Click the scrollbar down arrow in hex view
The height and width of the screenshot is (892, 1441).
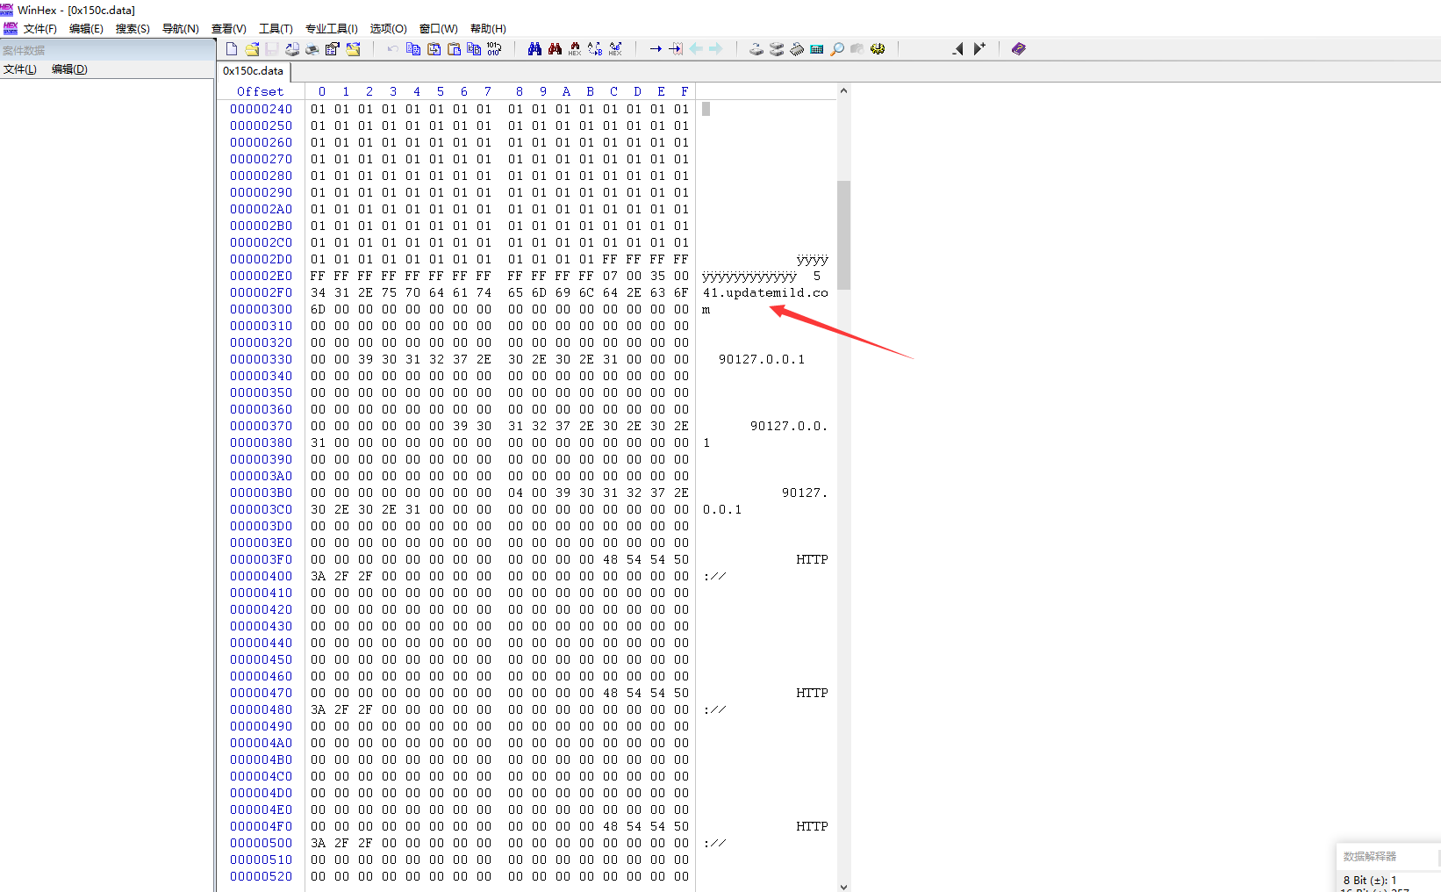click(843, 886)
